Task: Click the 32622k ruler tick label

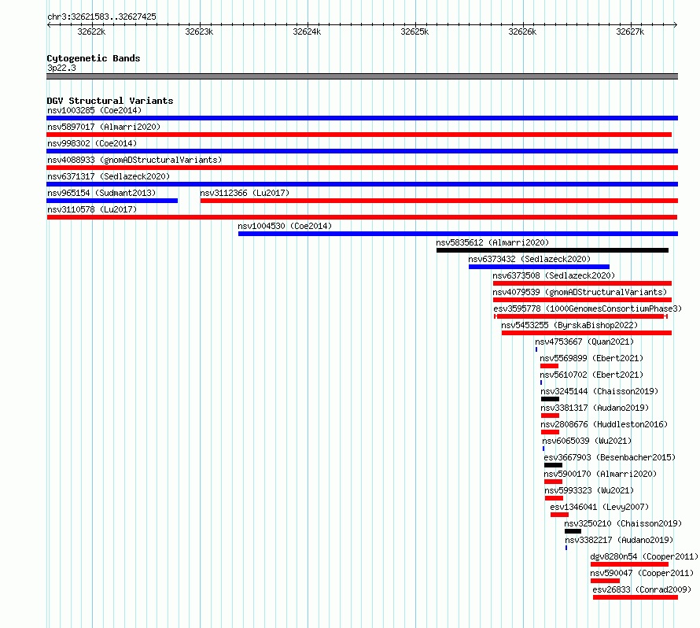Action: tap(91, 31)
